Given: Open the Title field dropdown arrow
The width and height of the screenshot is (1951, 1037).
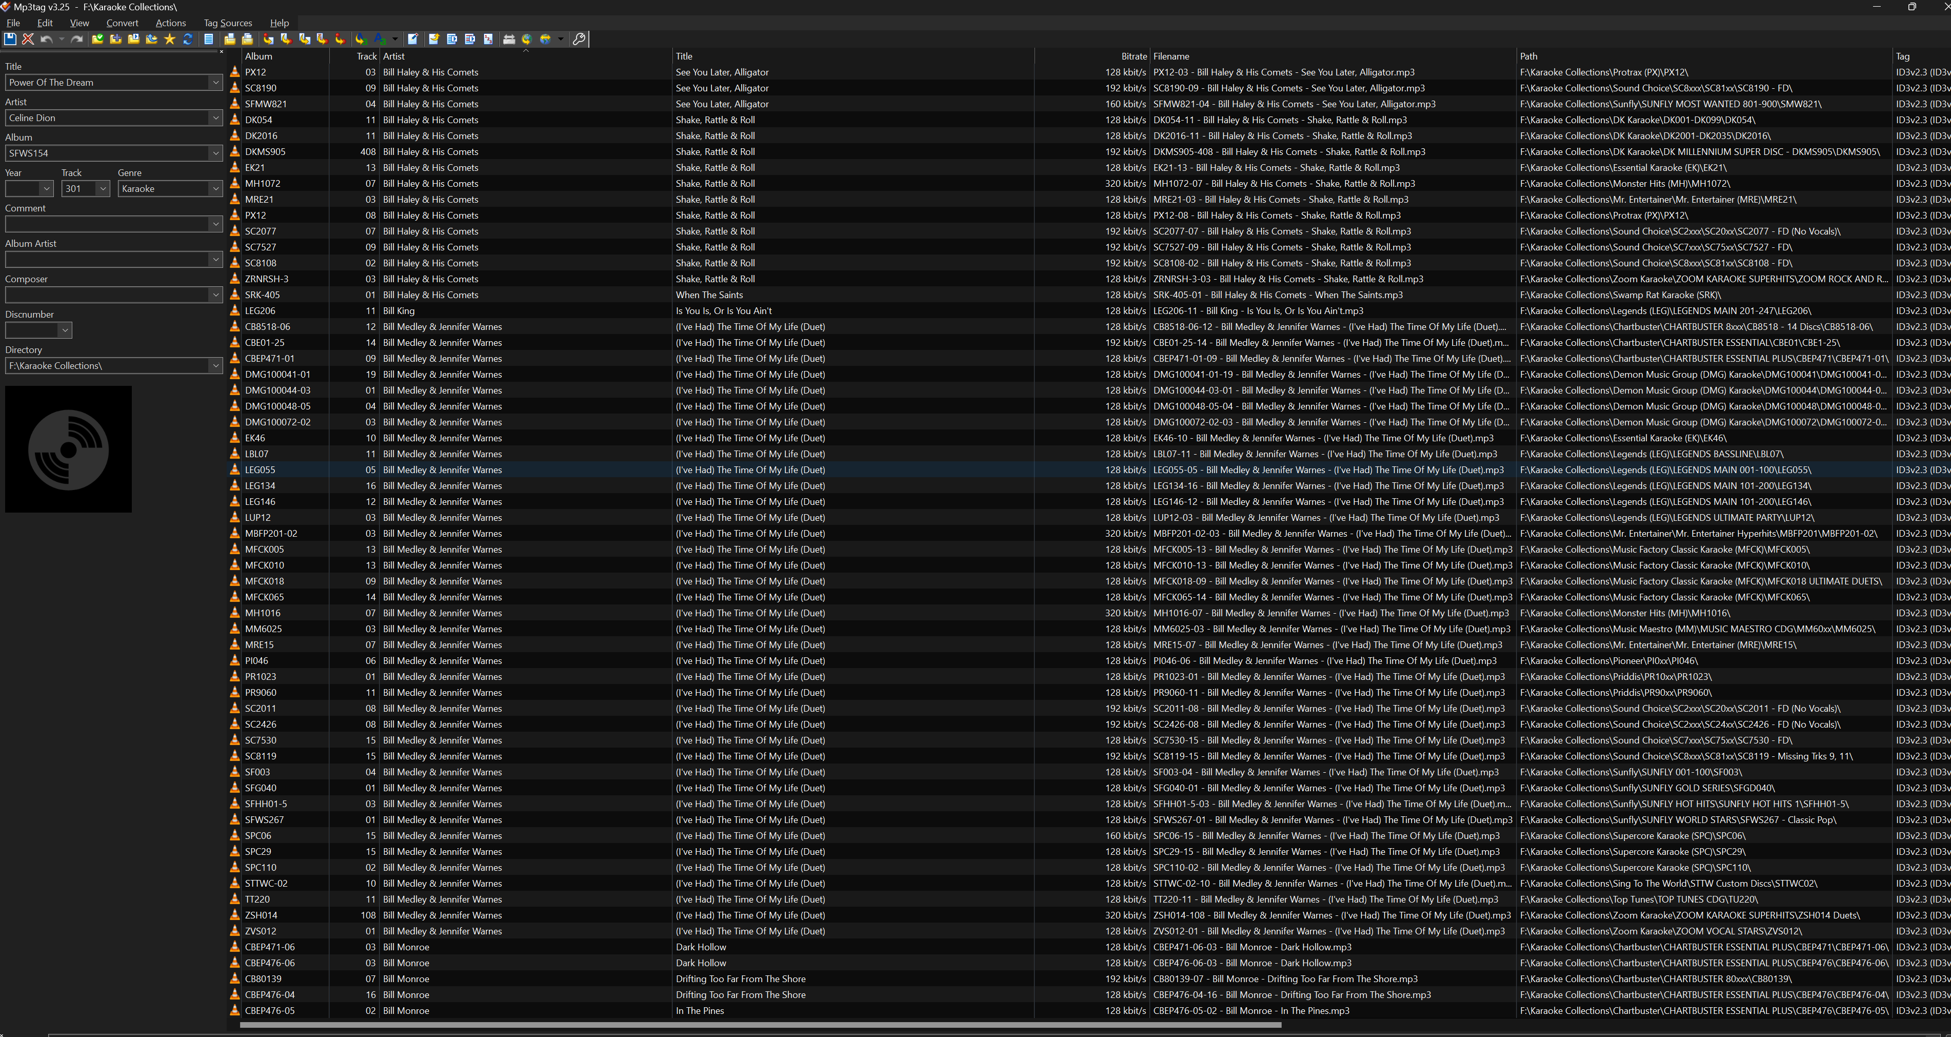Looking at the screenshot, I should coord(215,83).
